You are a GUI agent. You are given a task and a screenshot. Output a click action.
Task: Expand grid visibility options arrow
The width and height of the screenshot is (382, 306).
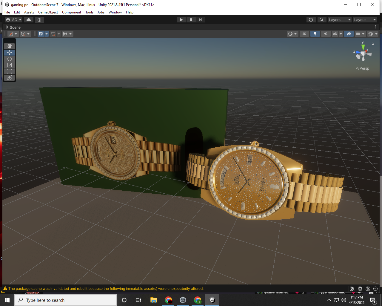tap(47, 34)
